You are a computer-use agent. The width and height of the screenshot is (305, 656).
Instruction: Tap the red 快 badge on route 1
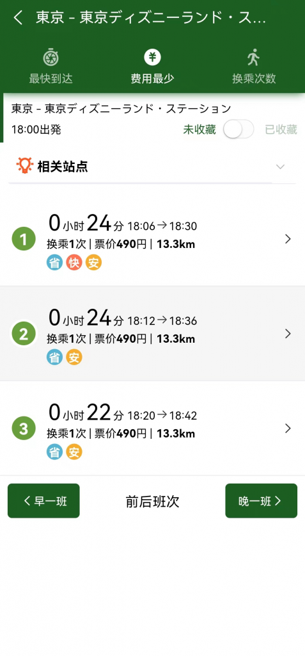(74, 263)
